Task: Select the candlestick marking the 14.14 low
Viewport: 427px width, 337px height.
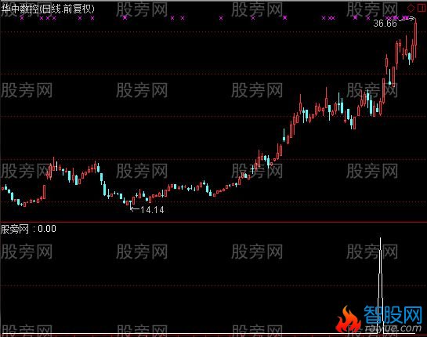Action: 130,205
